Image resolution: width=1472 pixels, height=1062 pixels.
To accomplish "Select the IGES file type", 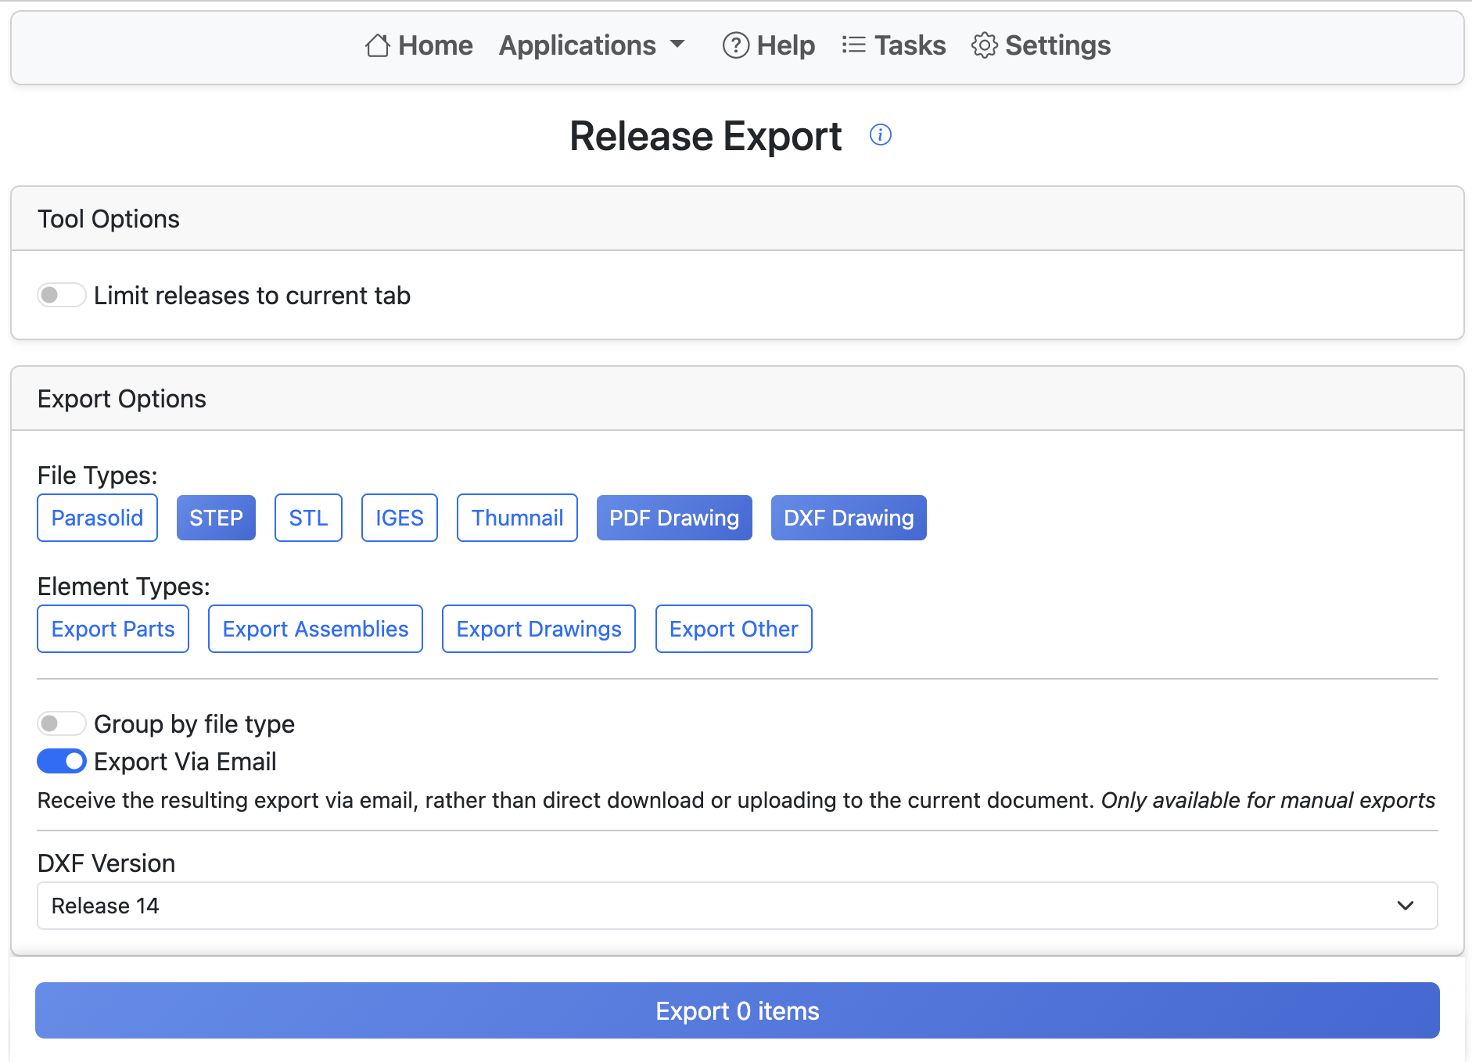I will click(399, 517).
